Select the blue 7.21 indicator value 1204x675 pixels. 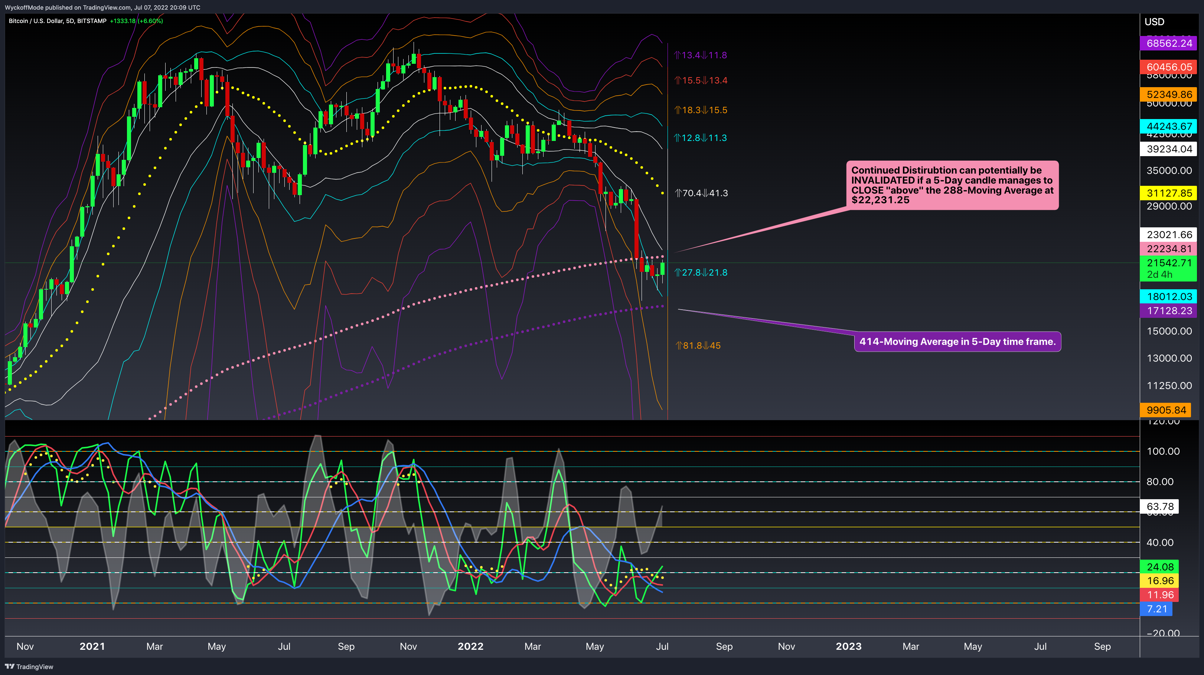pos(1156,609)
